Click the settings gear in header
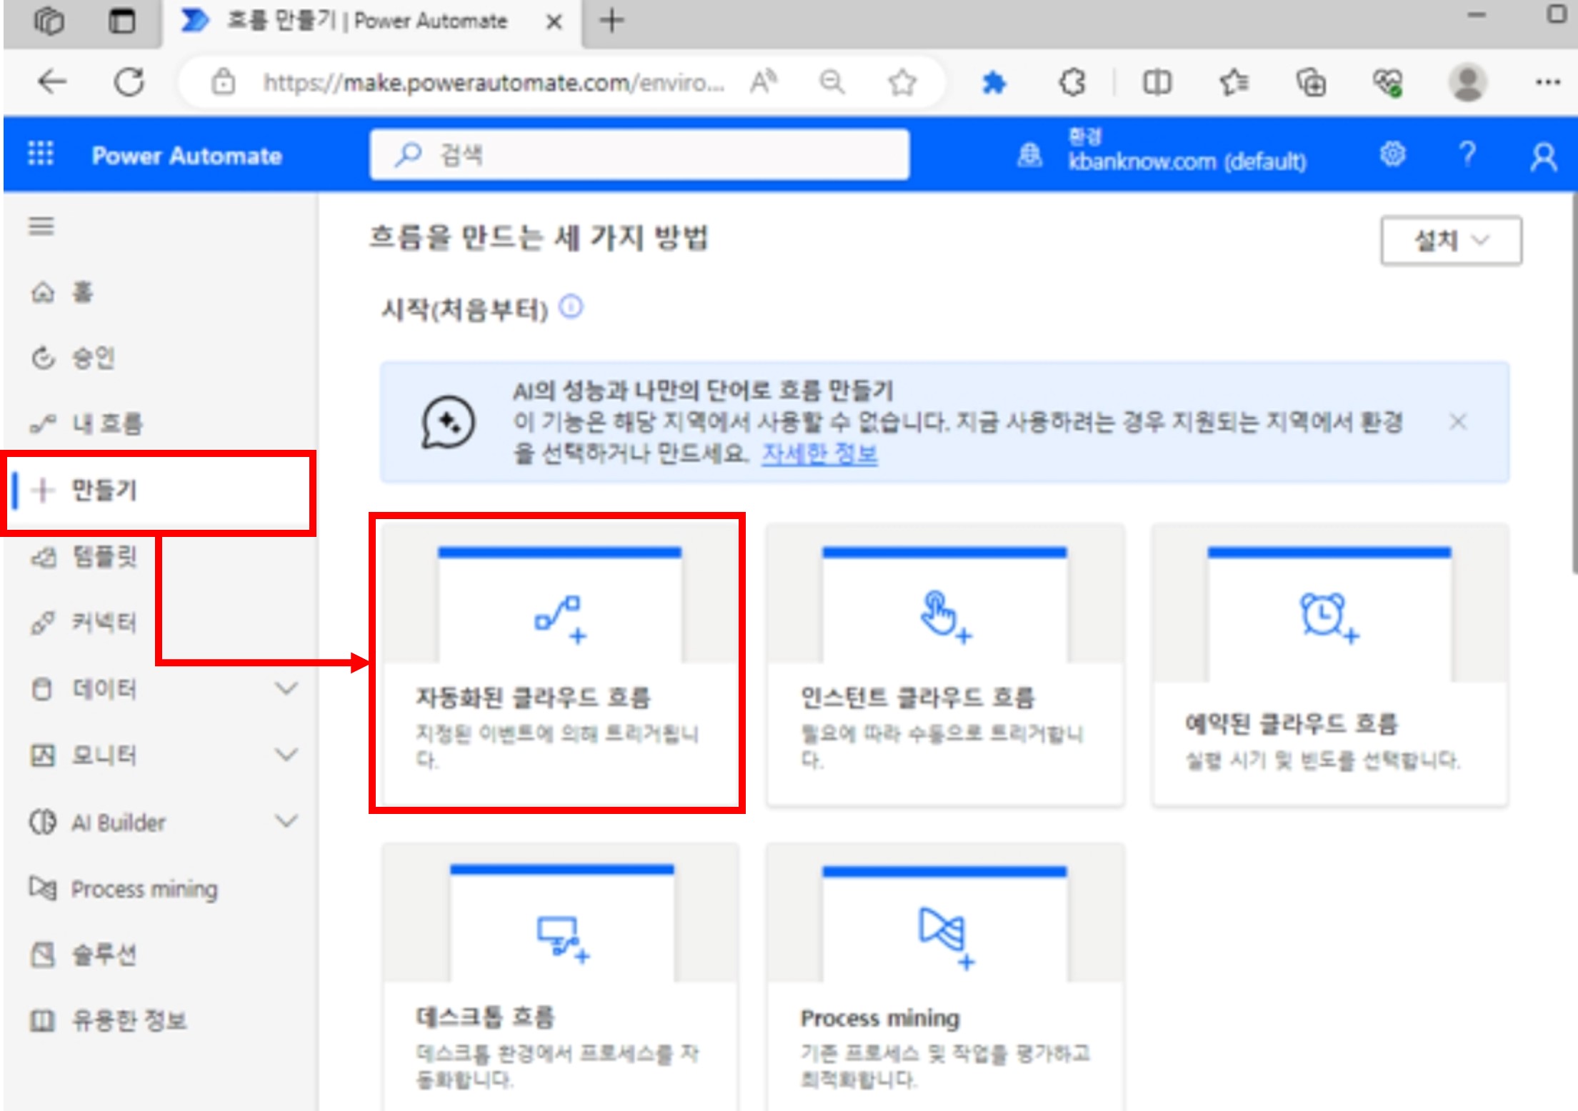Viewport: 1578px width, 1111px height. pos(1392,154)
